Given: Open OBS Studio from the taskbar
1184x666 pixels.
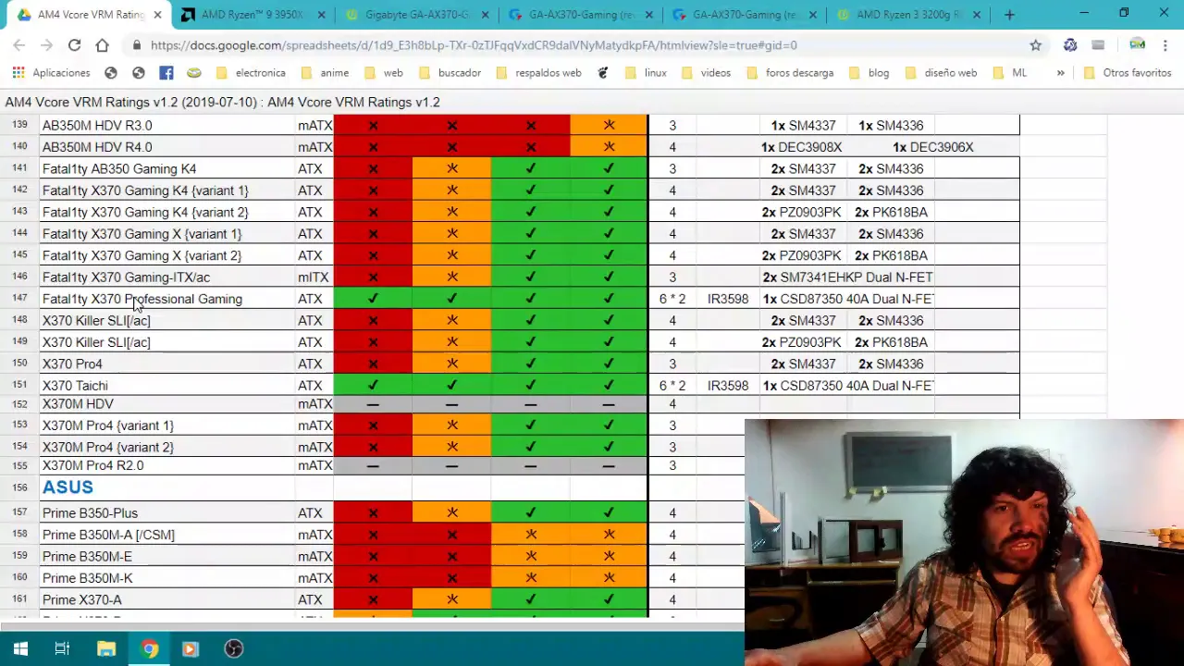Looking at the screenshot, I should (x=234, y=648).
